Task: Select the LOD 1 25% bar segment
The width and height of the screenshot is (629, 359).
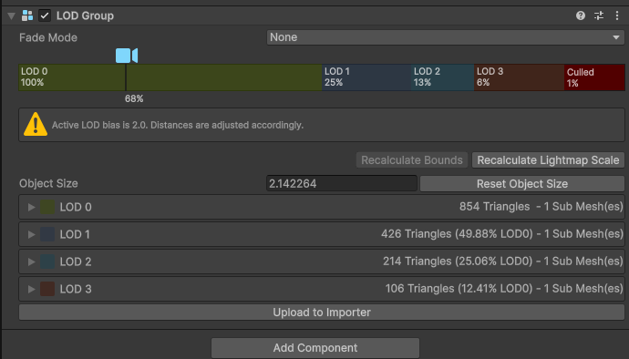Action: coord(366,77)
